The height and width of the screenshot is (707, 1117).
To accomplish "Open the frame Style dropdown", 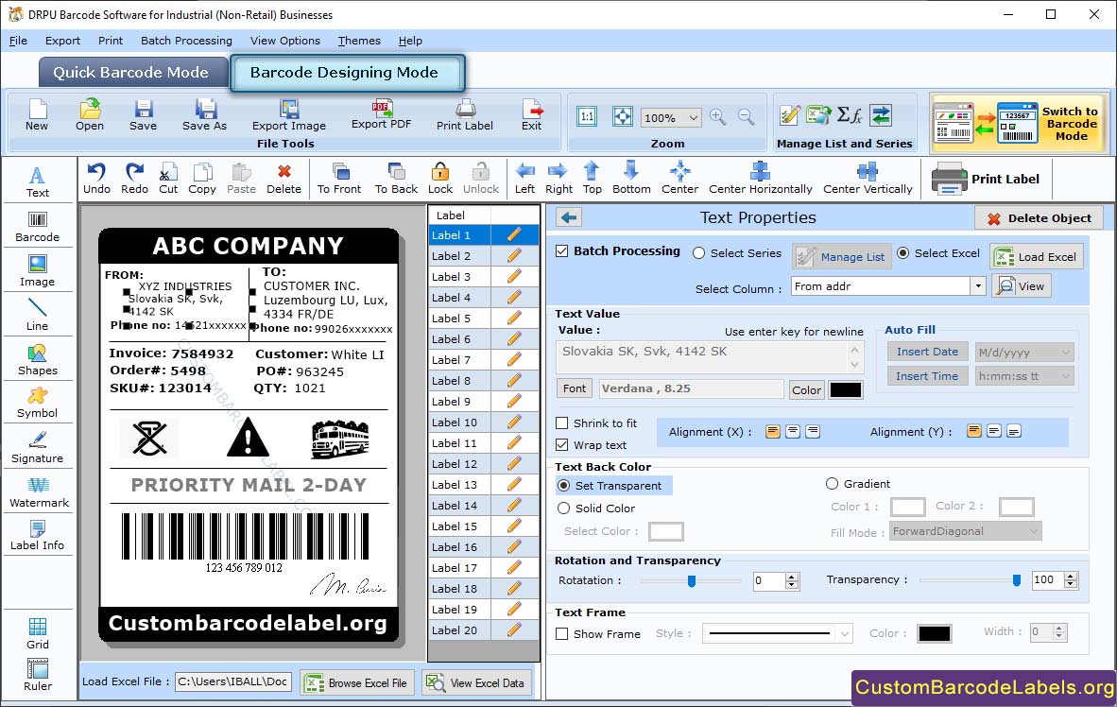I will point(844,633).
